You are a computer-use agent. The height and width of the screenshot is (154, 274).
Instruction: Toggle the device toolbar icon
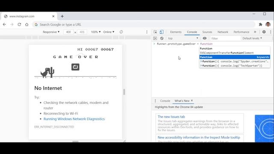[x=162, y=32]
